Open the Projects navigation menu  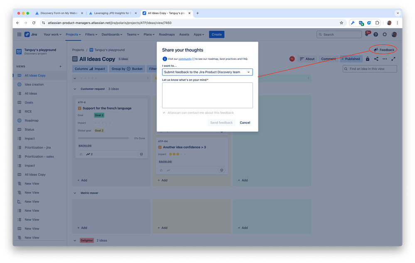tap(73, 34)
